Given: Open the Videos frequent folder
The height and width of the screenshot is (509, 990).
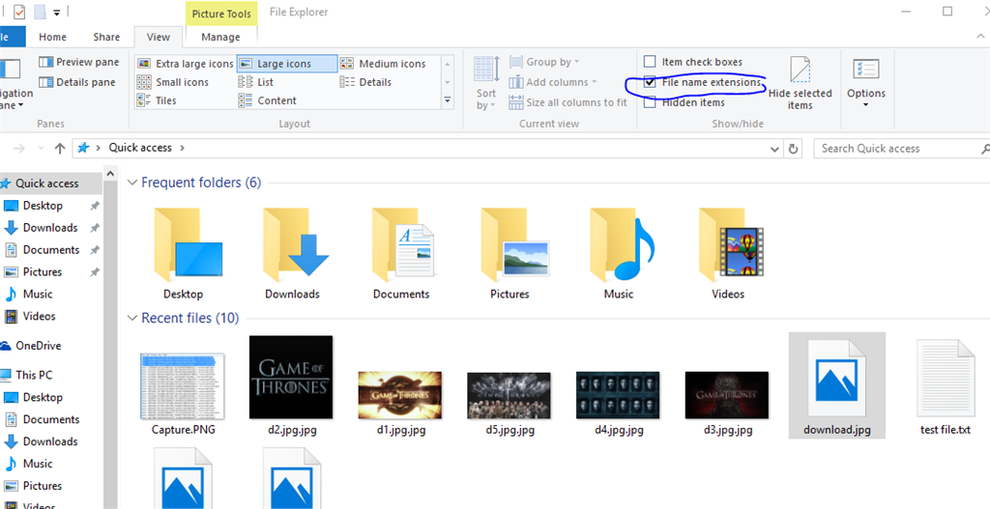Looking at the screenshot, I should 728,254.
